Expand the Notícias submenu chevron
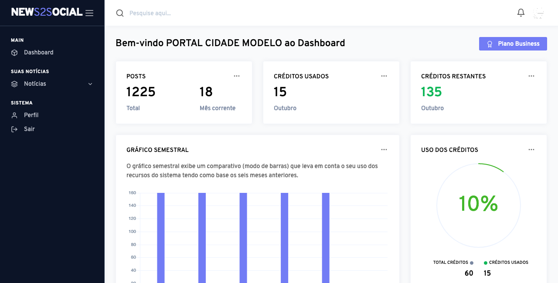The width and height of the screenshot is (558, 283). point(90,84)
